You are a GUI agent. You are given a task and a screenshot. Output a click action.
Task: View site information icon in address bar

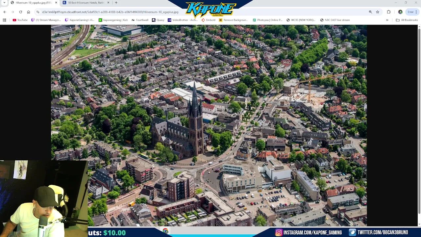click(38, 12)
